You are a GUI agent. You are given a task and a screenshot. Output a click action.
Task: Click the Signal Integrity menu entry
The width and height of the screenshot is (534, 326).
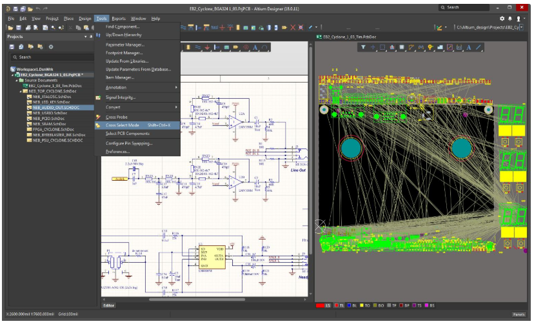point(121,97)
